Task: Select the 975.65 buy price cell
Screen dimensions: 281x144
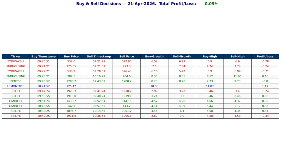Action: [71, 67]
